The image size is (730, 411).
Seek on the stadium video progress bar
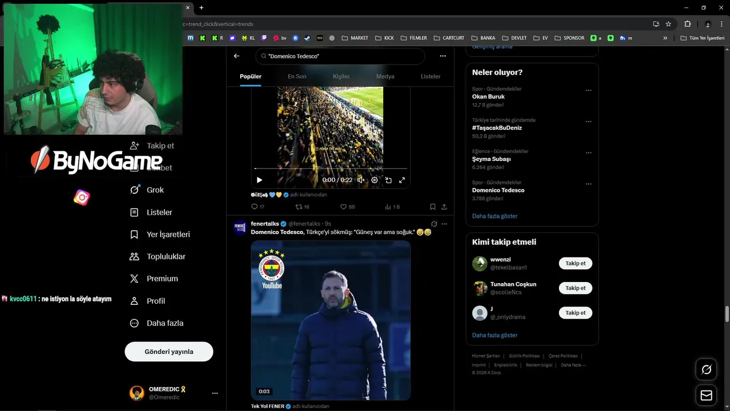(x=331, y=169)
